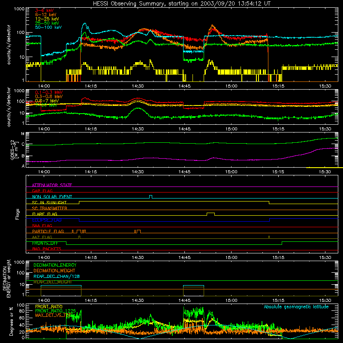
Task: Click the NON_SOLAR_EVENT flag label
Action: [x=52, y=197]
